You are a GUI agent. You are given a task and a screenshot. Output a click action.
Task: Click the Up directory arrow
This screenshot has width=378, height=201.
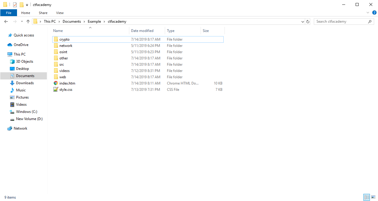click(x=28, y=22)
